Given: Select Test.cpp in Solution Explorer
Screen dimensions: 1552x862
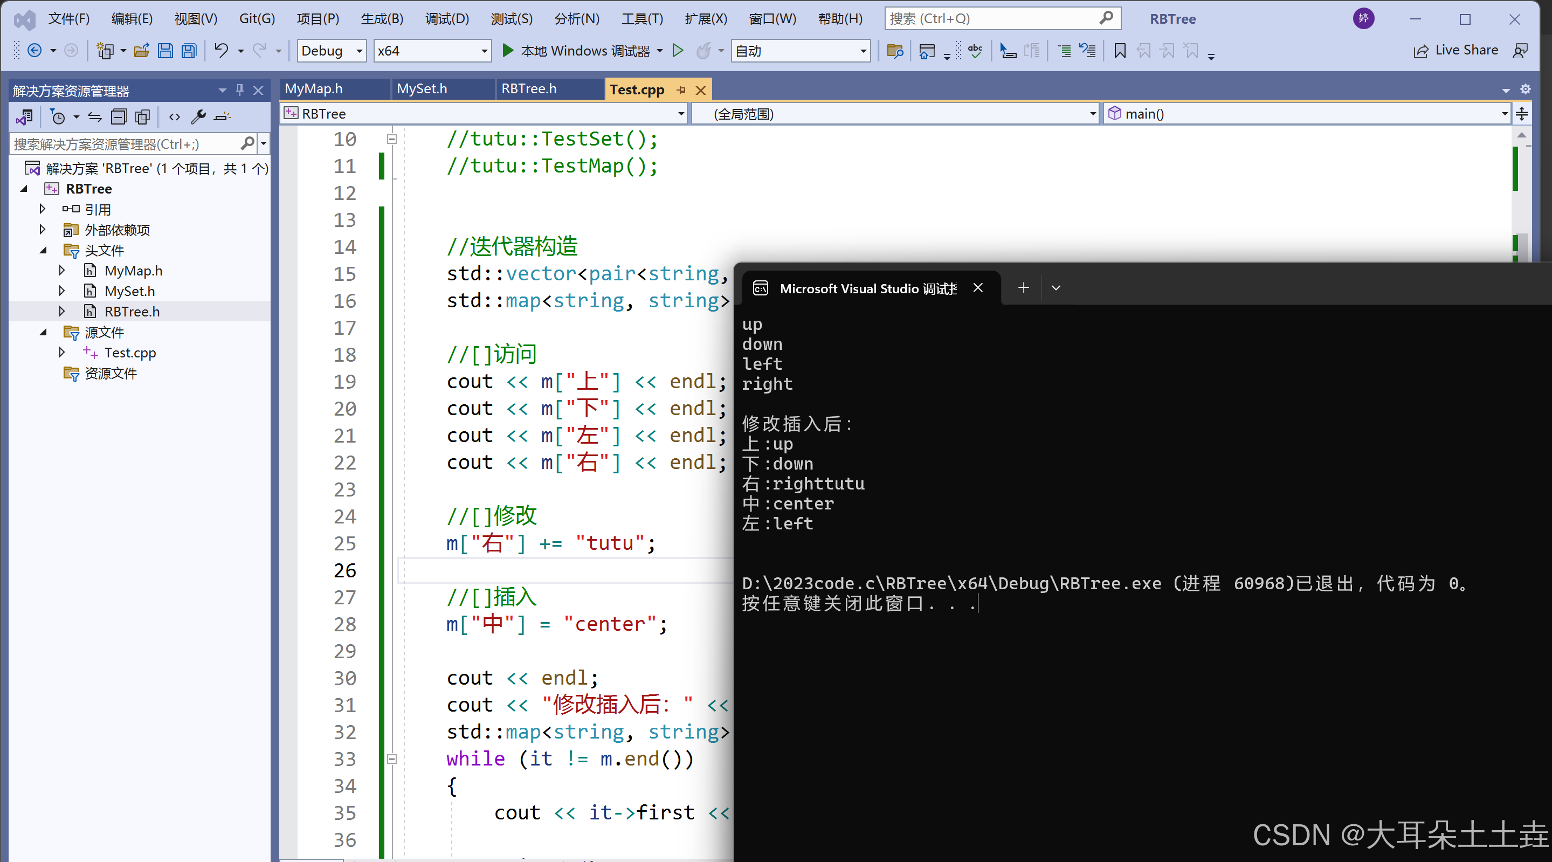Looking at the screenshot, I should [x=130, y=353].
